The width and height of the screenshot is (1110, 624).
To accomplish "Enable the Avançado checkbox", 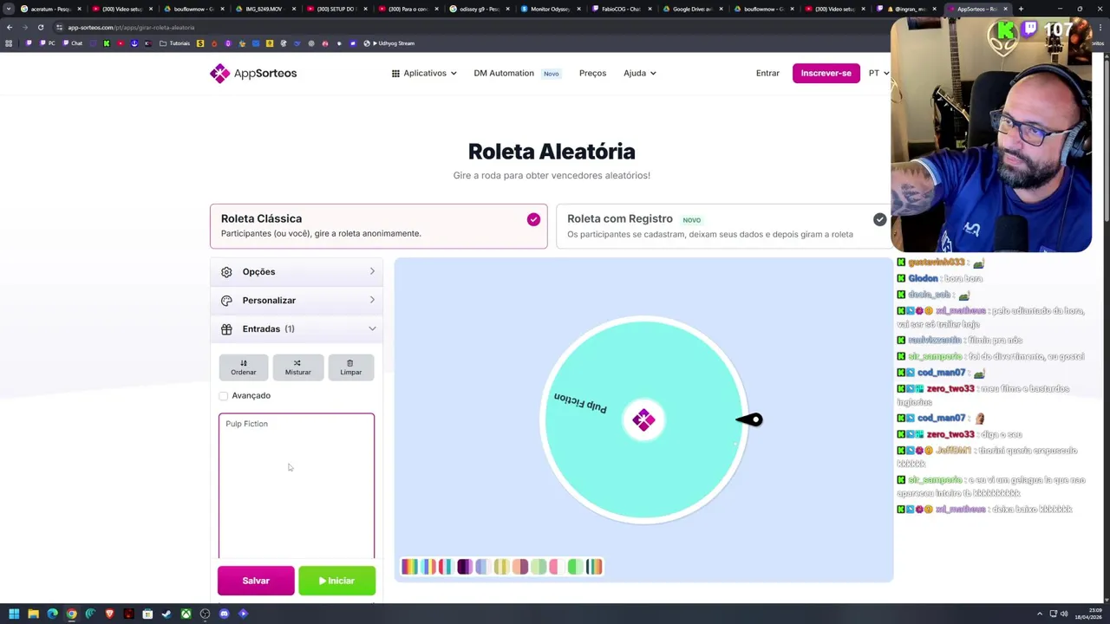I will pos(224,396).
